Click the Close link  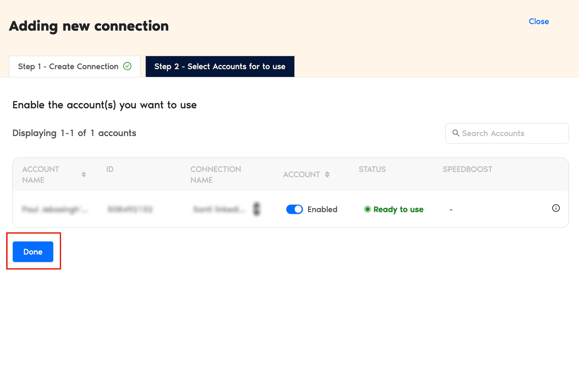pos(539,21)
